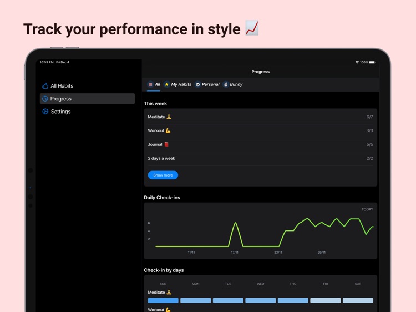Open All Habits in the sidebar
416x312 pixels.
point(87,85)
